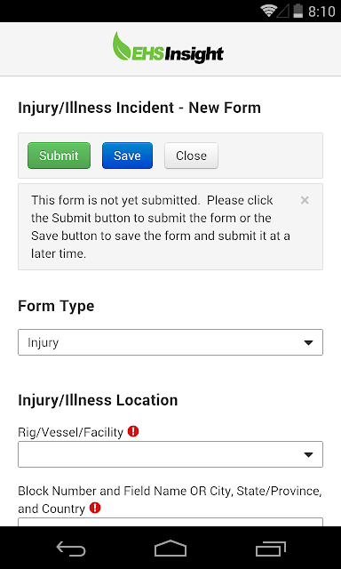Tap the Wi-Fi status bar icon

268,12
